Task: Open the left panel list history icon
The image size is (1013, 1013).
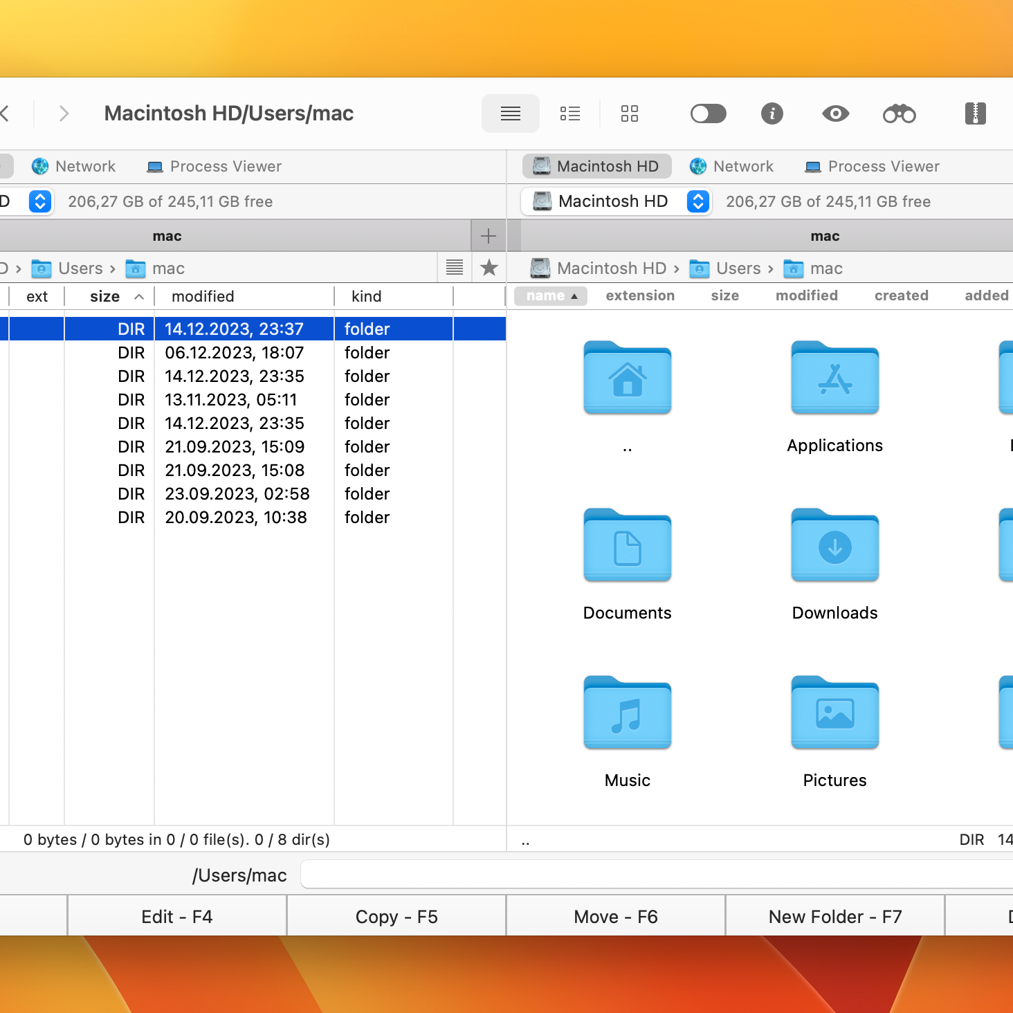Action: point(455,268)
